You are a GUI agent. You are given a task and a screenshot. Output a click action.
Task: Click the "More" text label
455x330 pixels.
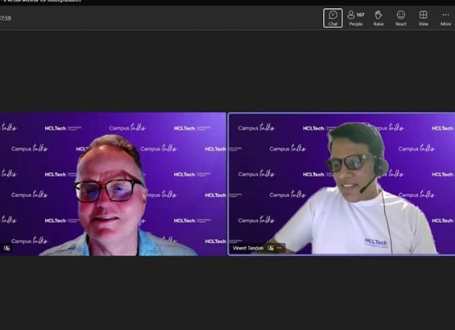pos(445,24)
